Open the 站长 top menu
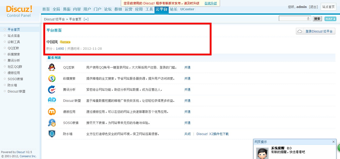This screenshot has height=159, width=340. click(174, 9)
